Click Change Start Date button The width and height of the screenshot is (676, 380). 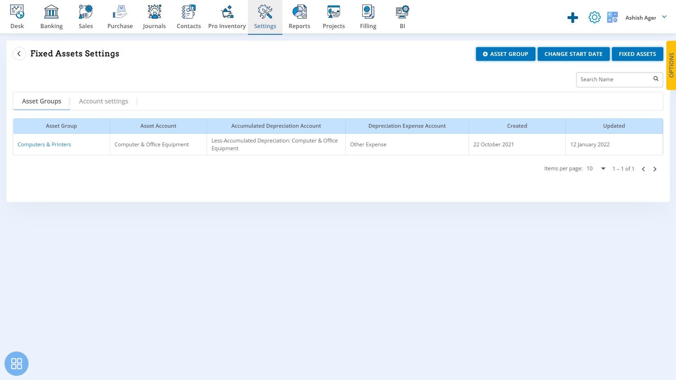click(574, 54)
